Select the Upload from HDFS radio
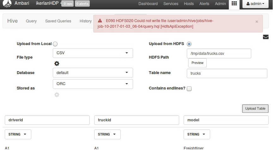Screen dimensions: 274x150 tap(189, 44)
